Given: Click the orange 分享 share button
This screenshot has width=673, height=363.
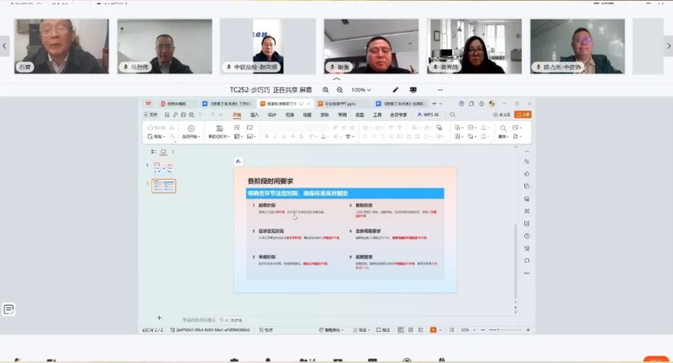Looking at the screenshot, I should click(525, 115).
